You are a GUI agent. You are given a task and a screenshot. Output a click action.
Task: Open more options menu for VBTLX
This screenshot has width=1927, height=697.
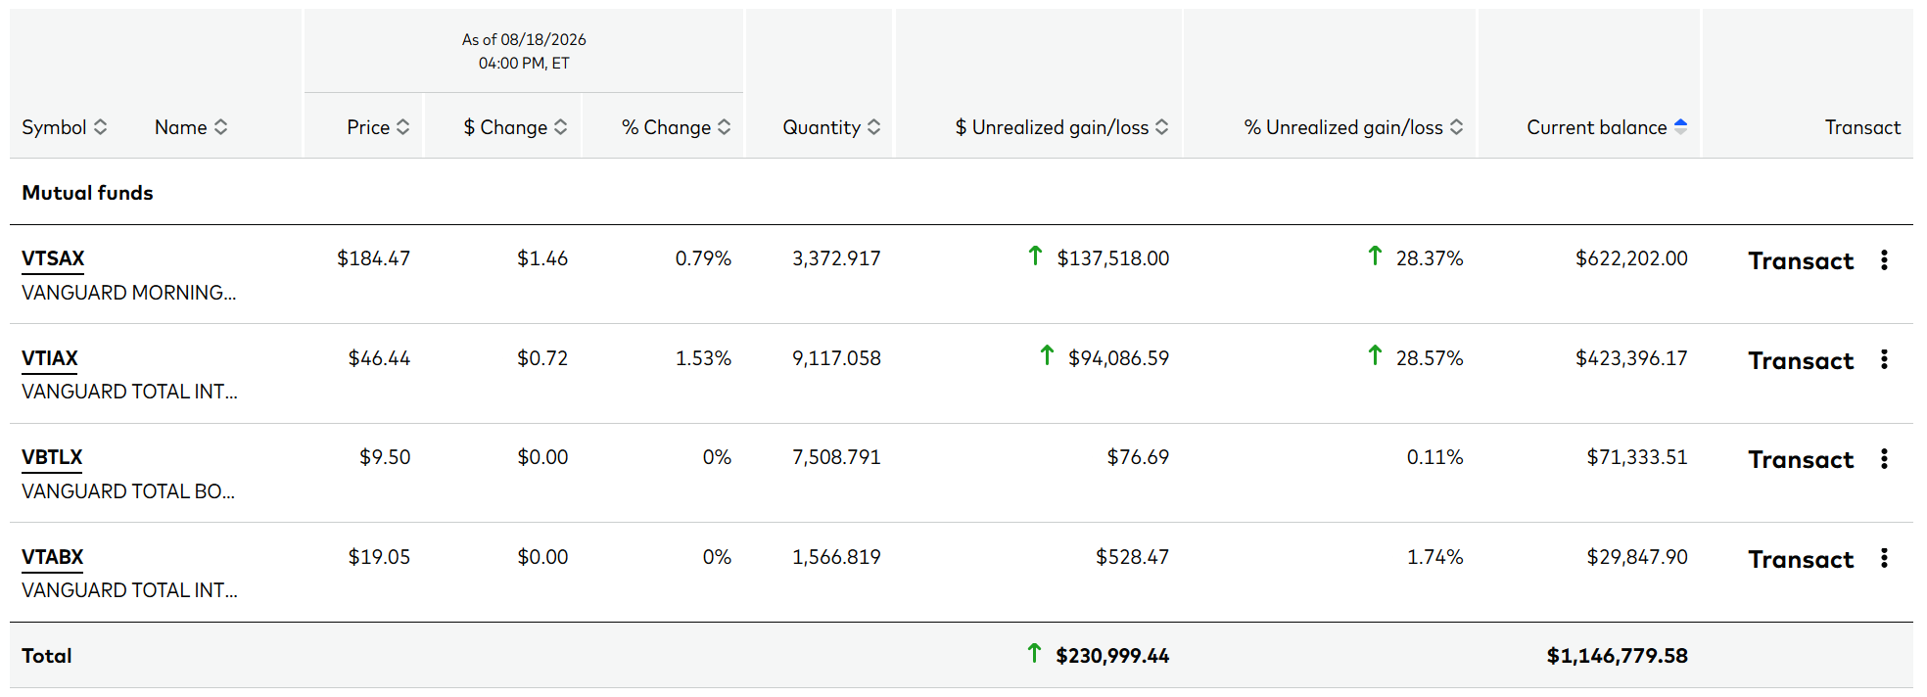tap(1884, 459)
